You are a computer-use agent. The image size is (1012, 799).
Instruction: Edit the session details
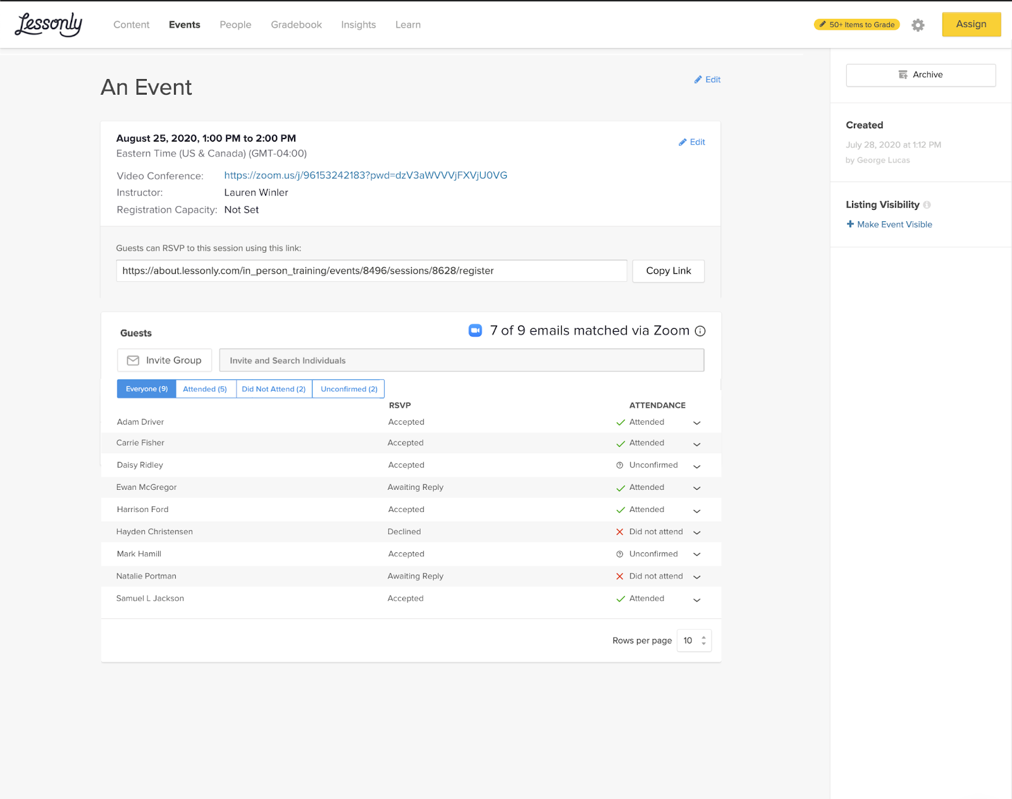[x=692, y=142]
